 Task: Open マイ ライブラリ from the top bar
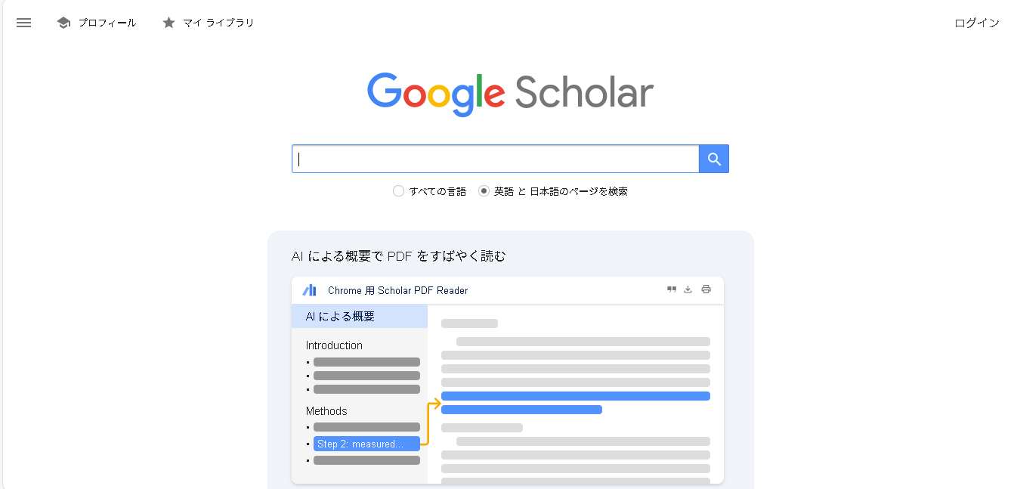coord(218,23)
